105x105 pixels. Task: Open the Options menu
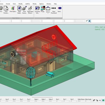tap(42, 4)
